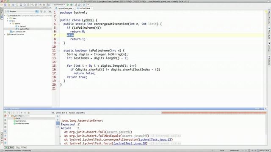Click the Undo toolbar icon
Screen dimensions: 271x152
[x=13, y=5]
